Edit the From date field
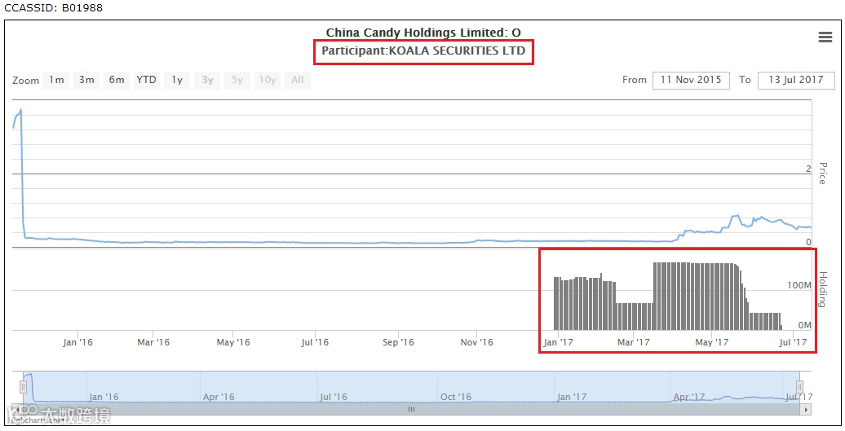845x431 pixels. [x=691, y=80]
